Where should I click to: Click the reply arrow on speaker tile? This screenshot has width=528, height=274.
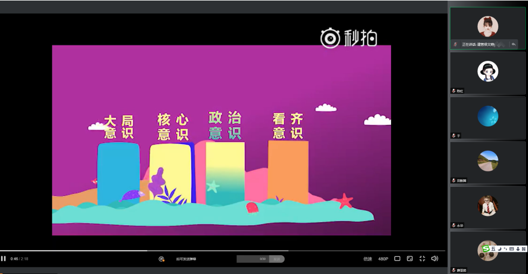click(513, 44)
